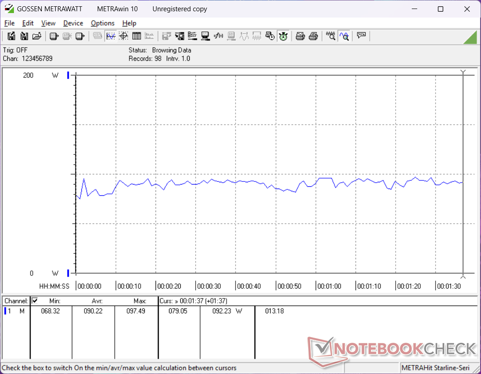Click the grayed dense waveform icon
Screen dimensions: 481x374
tap(257, 36)
